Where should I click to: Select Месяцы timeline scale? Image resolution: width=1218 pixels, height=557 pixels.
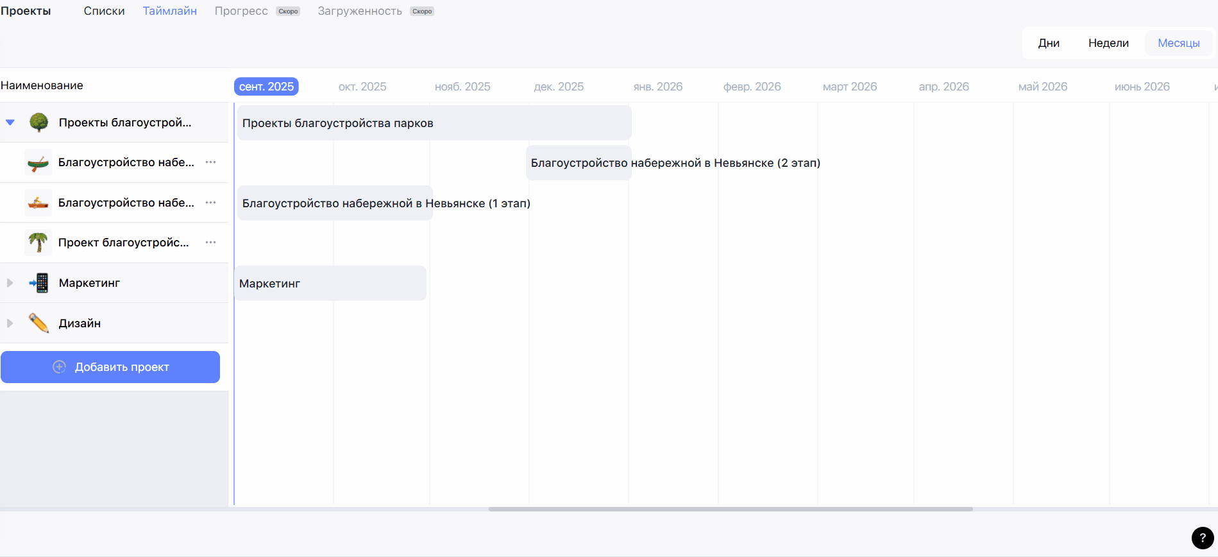[1178, 43]
